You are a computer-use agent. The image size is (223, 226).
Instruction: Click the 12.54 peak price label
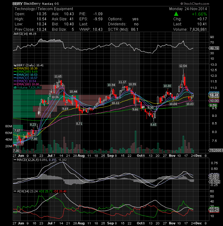point(183,66)
